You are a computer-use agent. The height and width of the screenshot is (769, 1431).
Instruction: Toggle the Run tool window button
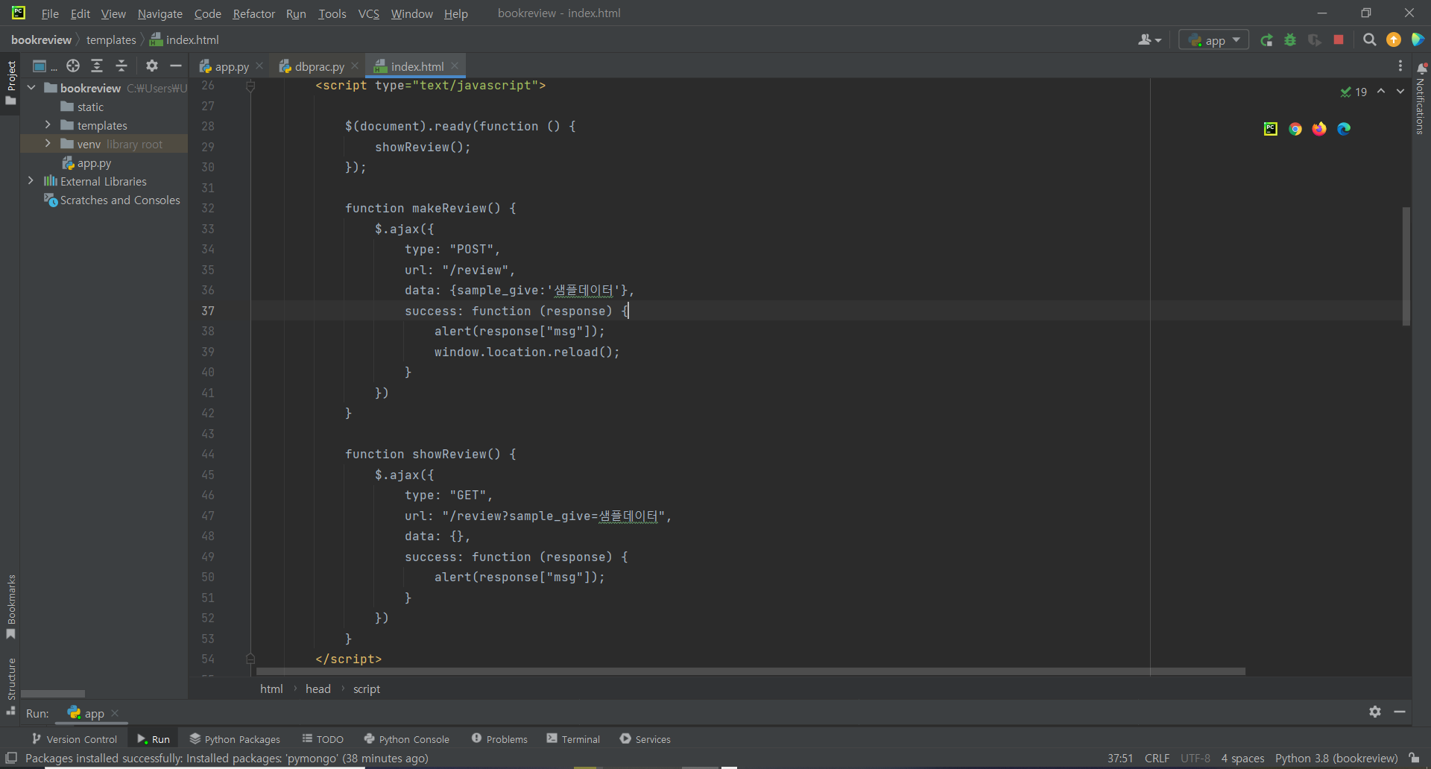pos(154,739)
